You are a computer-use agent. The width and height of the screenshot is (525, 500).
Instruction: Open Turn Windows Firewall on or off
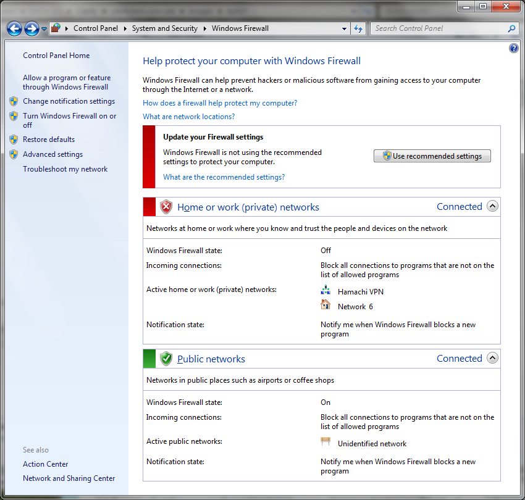(x=69, y=120)
